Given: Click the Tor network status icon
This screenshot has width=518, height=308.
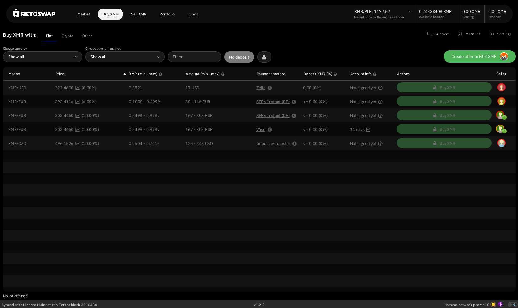Looking at the screenshot, I should [x=500, y=305].
